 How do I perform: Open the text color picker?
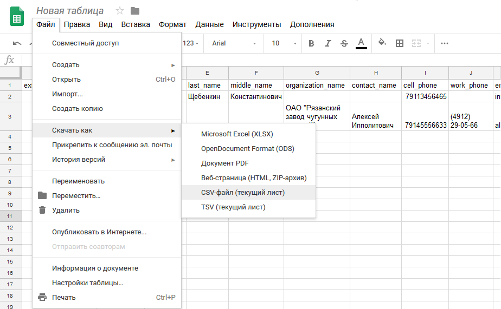tap(361, 43)
